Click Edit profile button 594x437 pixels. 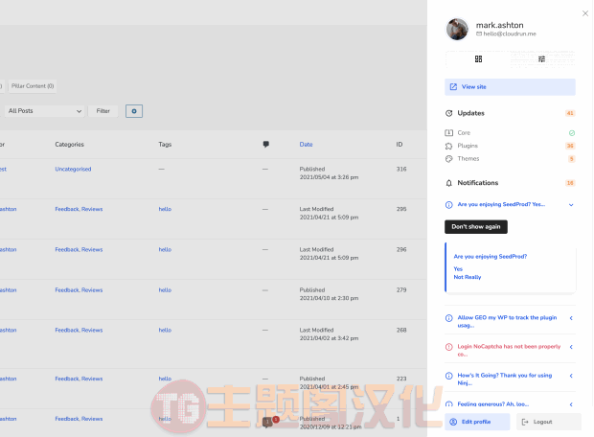pos(477,422)
